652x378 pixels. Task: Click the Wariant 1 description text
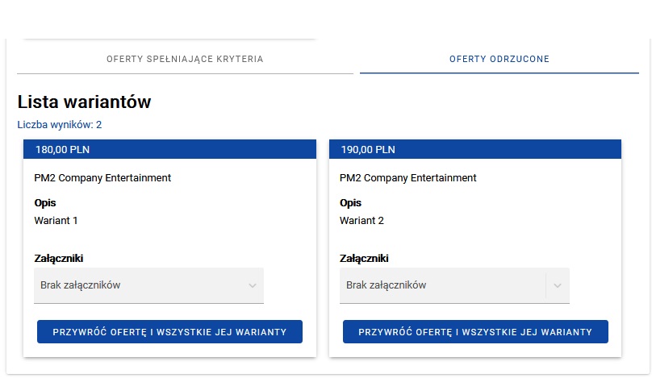(x=56, y=221)
